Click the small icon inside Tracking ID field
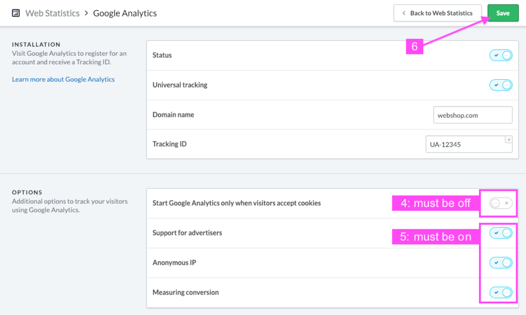The image size is (526, 315). point(508,140)
